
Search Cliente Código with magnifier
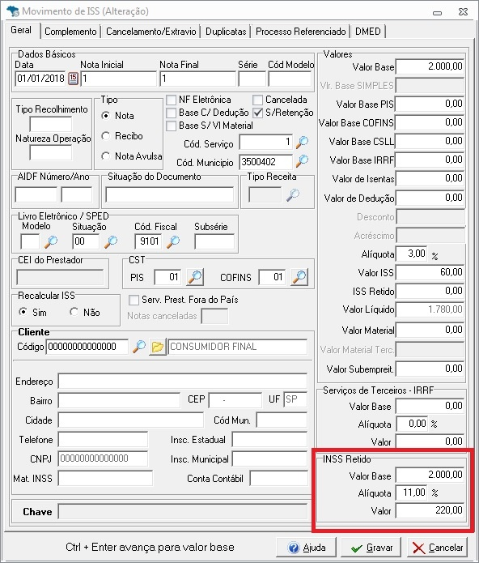pyautogui.click(x=139, y=347)
